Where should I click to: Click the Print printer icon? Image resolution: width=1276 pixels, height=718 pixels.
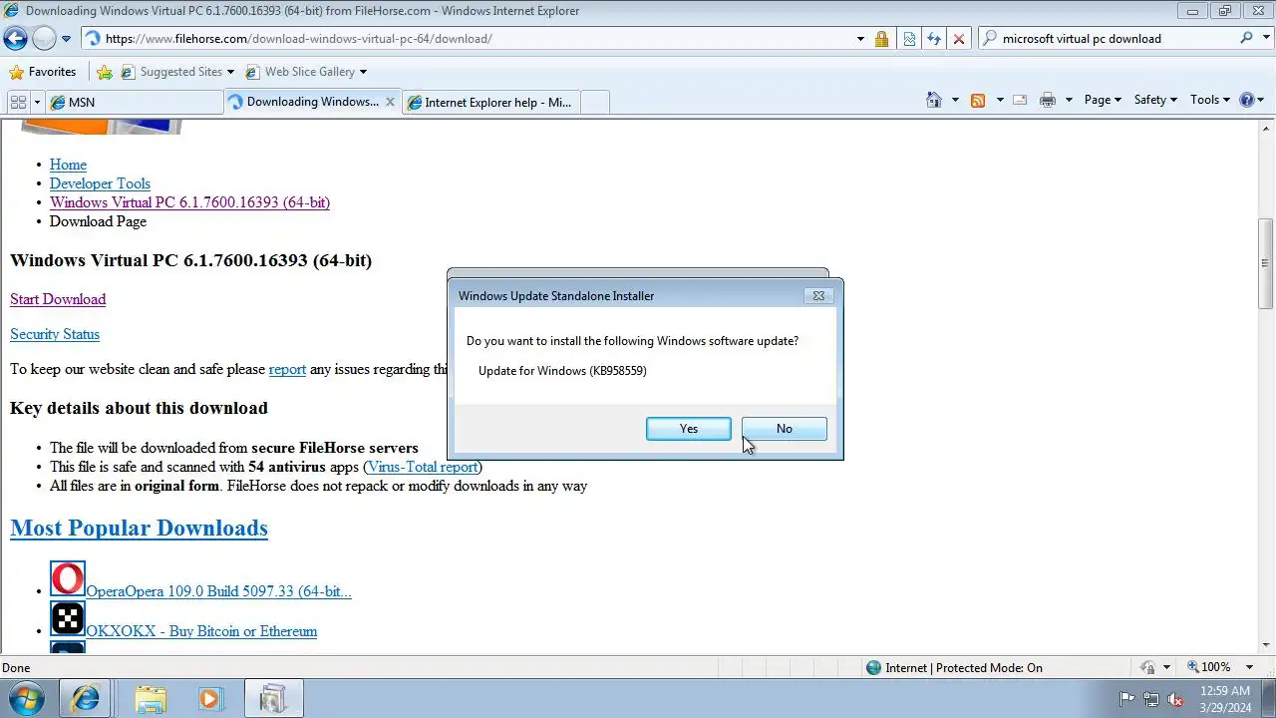(x=1048, y=100)
